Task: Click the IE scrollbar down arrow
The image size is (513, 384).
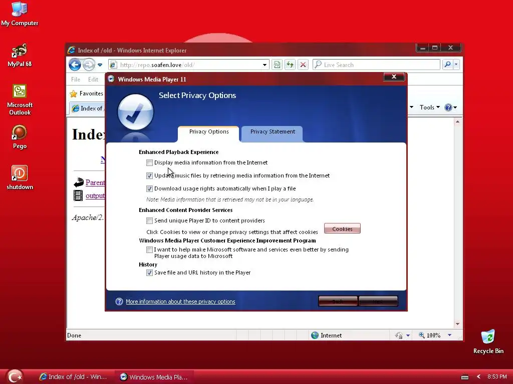Action: pyautogui.click(x=457, y=324)
